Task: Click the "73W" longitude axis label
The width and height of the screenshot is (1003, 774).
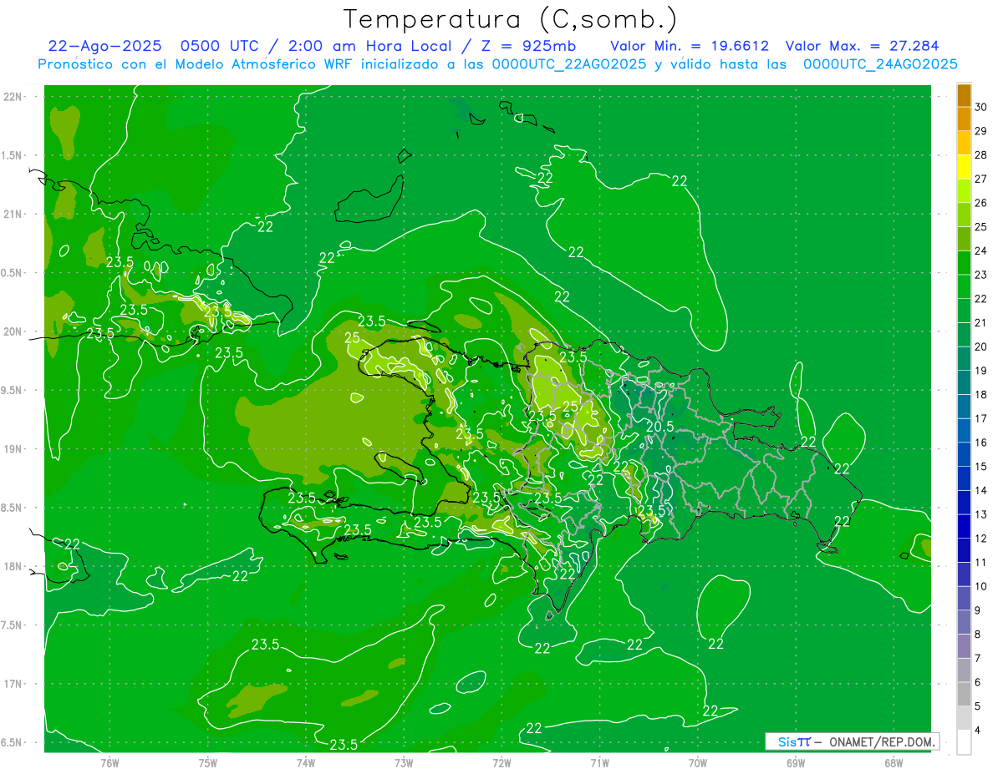Action: pyautogui.click(x=404, y=762)
